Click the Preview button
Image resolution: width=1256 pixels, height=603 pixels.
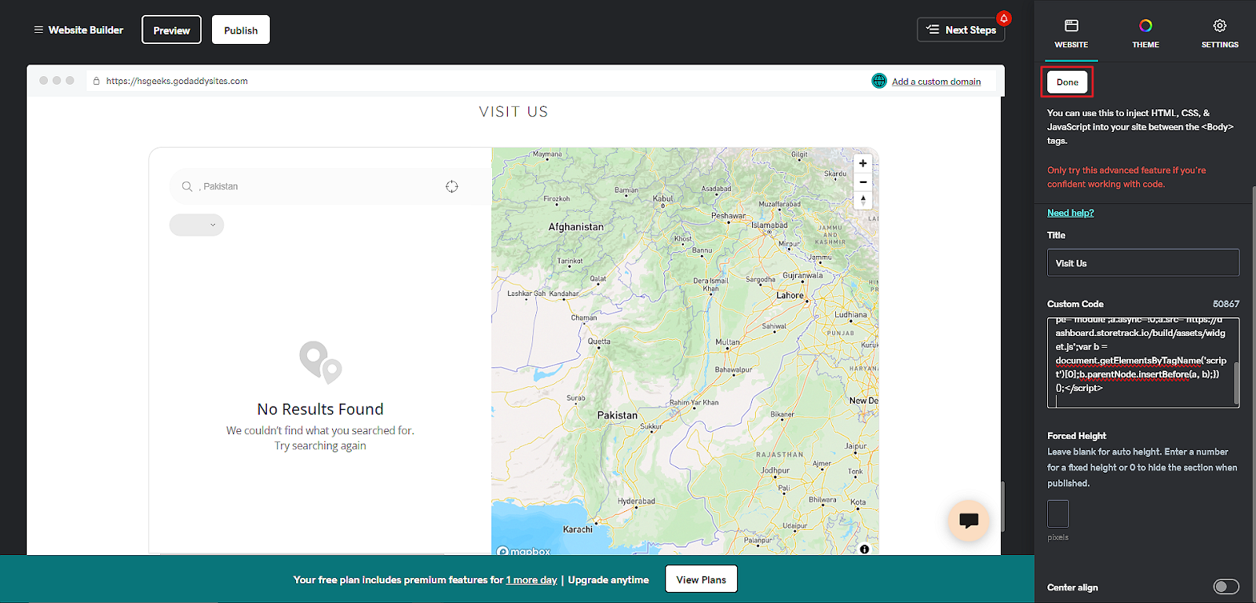pos(171,30)
